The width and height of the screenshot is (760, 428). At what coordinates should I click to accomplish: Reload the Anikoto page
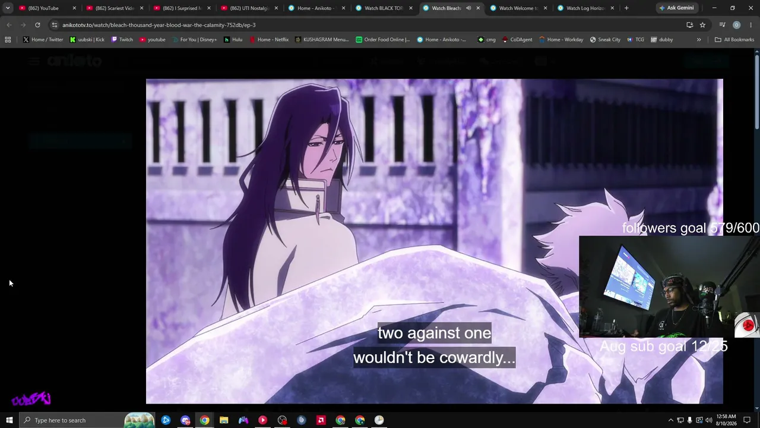[37, 25]
